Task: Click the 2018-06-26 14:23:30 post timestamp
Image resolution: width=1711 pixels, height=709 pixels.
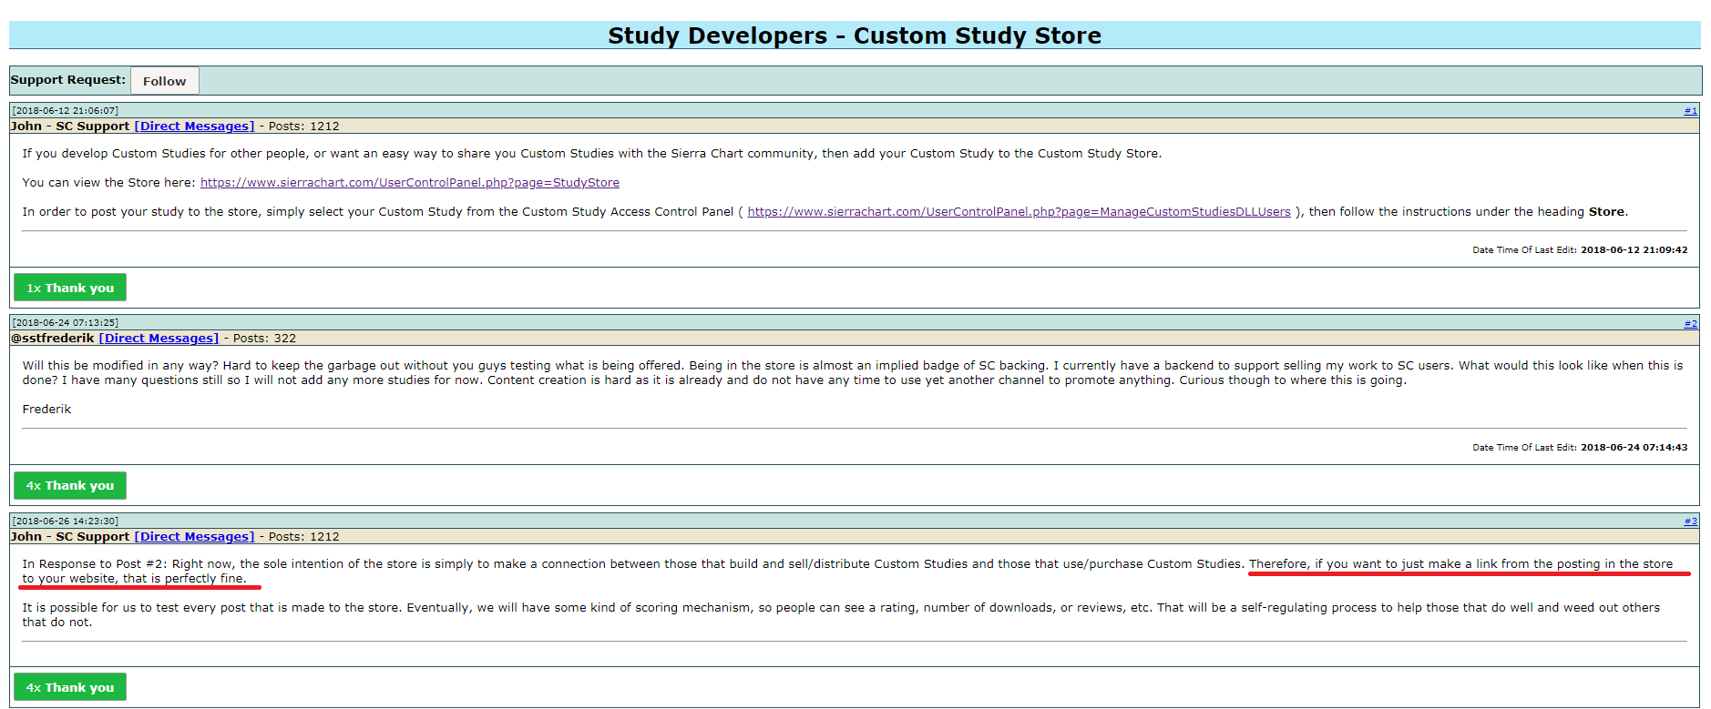Action: pyautogui.click(x=65, y=521)
